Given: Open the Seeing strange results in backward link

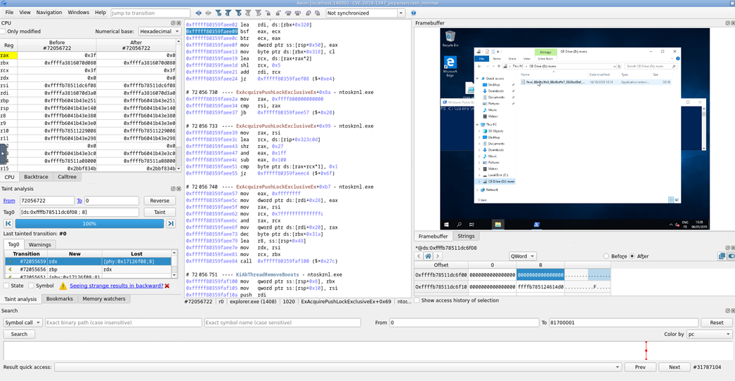Looking at the screenshot, I should [x=116, y=286].
